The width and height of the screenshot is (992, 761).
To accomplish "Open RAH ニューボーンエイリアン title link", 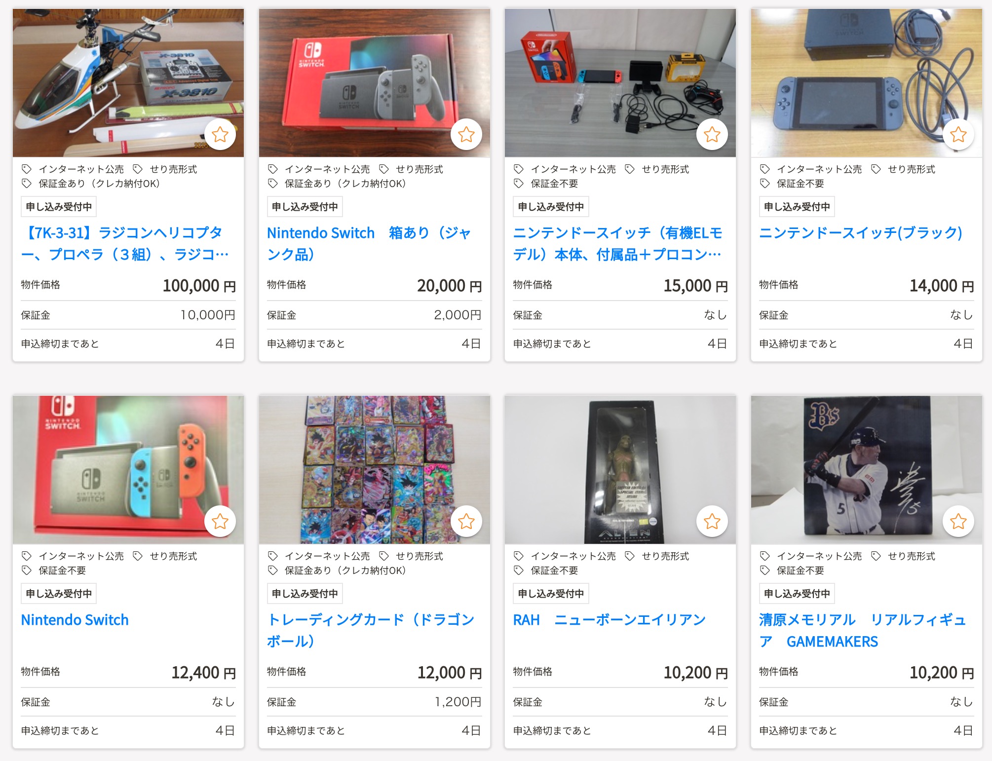I will [610, 619].
